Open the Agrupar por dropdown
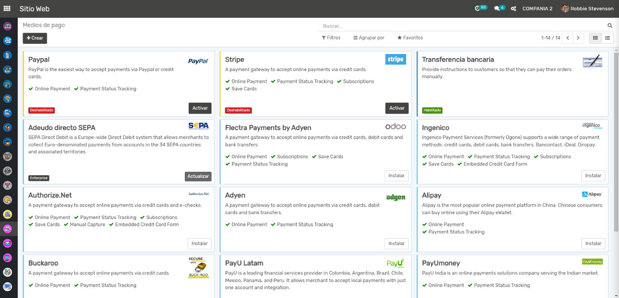The height and width of the screenshot is (298, 619). [369, 37]
